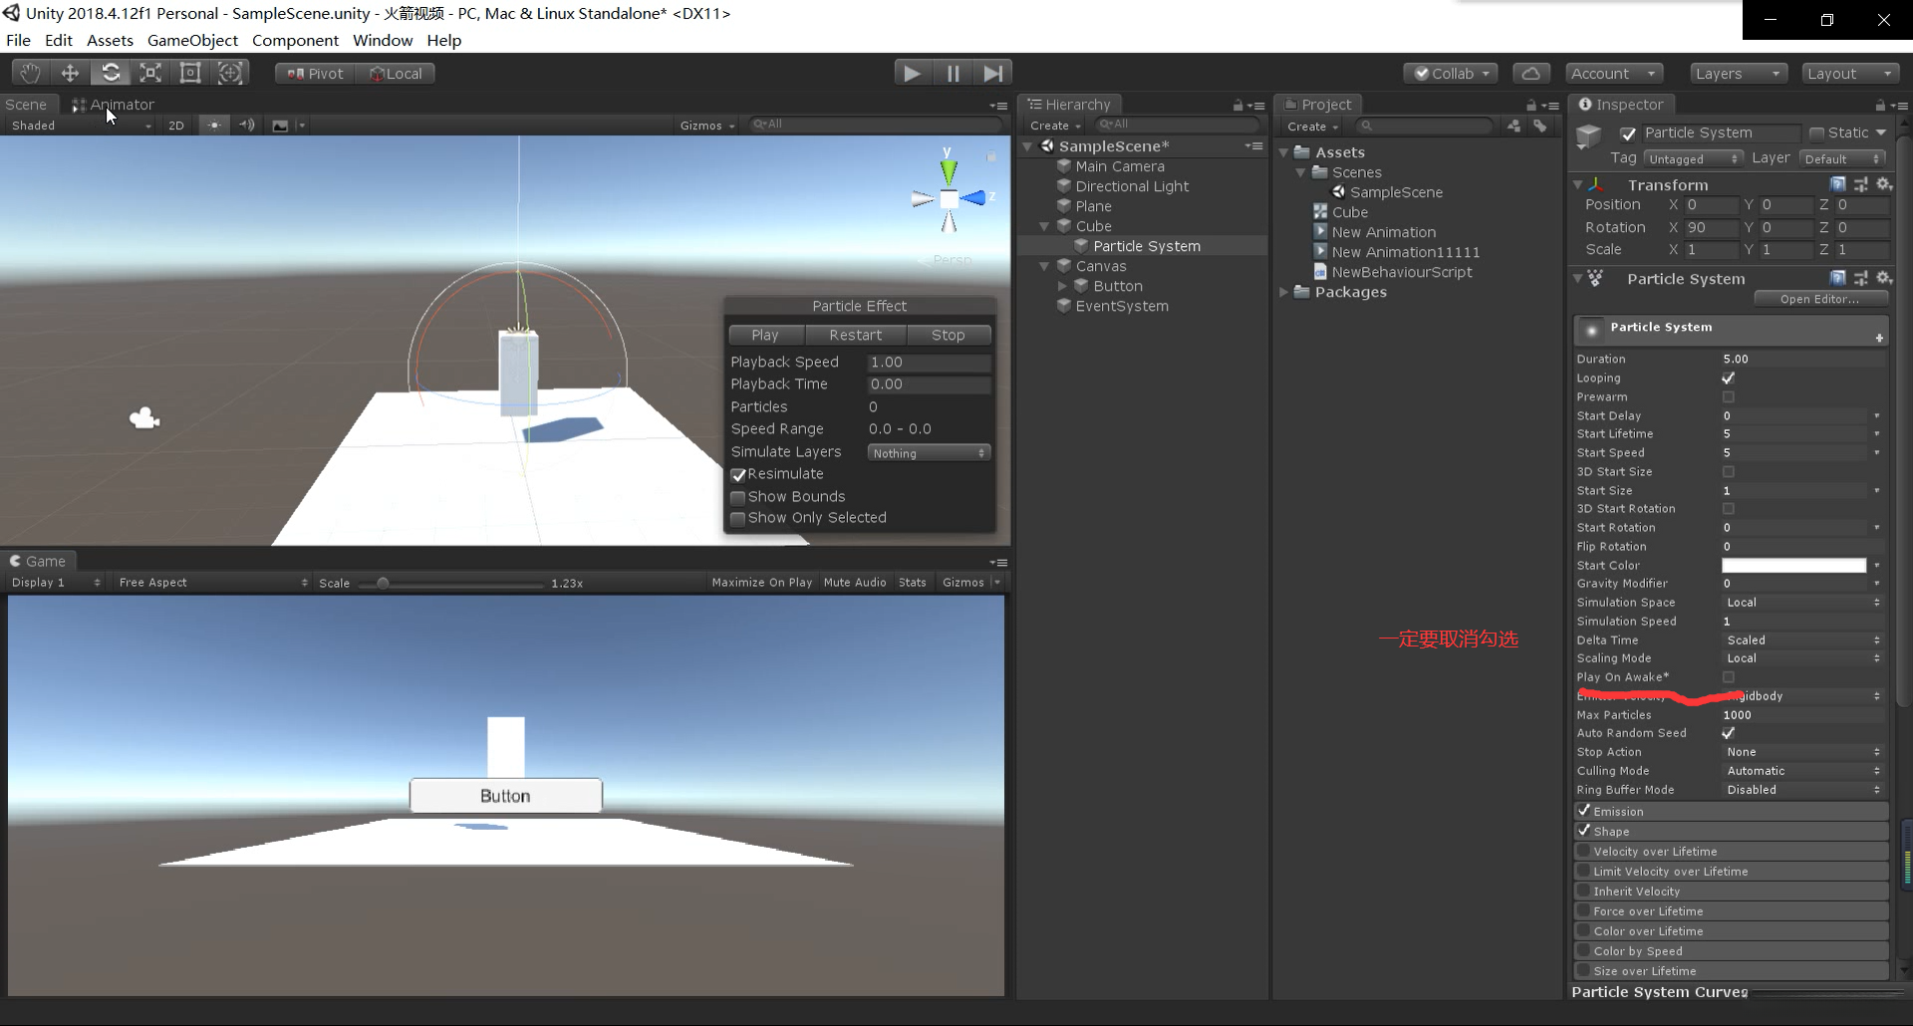Select the Rect Transform tool
Screen dimensions: 1913x1026
[x=190, y=73]
